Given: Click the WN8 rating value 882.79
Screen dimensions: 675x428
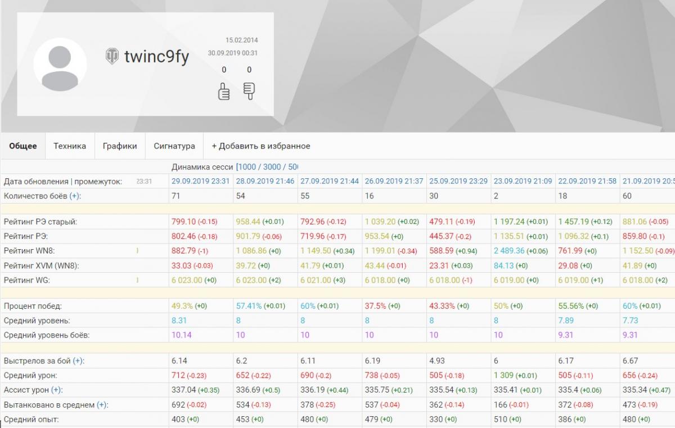Looking at the screenshot, I should click(184, 251).
